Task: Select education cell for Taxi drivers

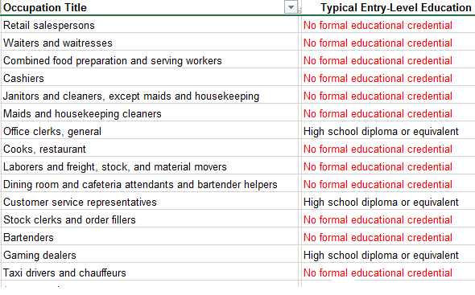Action: click(x=388, y=272)
